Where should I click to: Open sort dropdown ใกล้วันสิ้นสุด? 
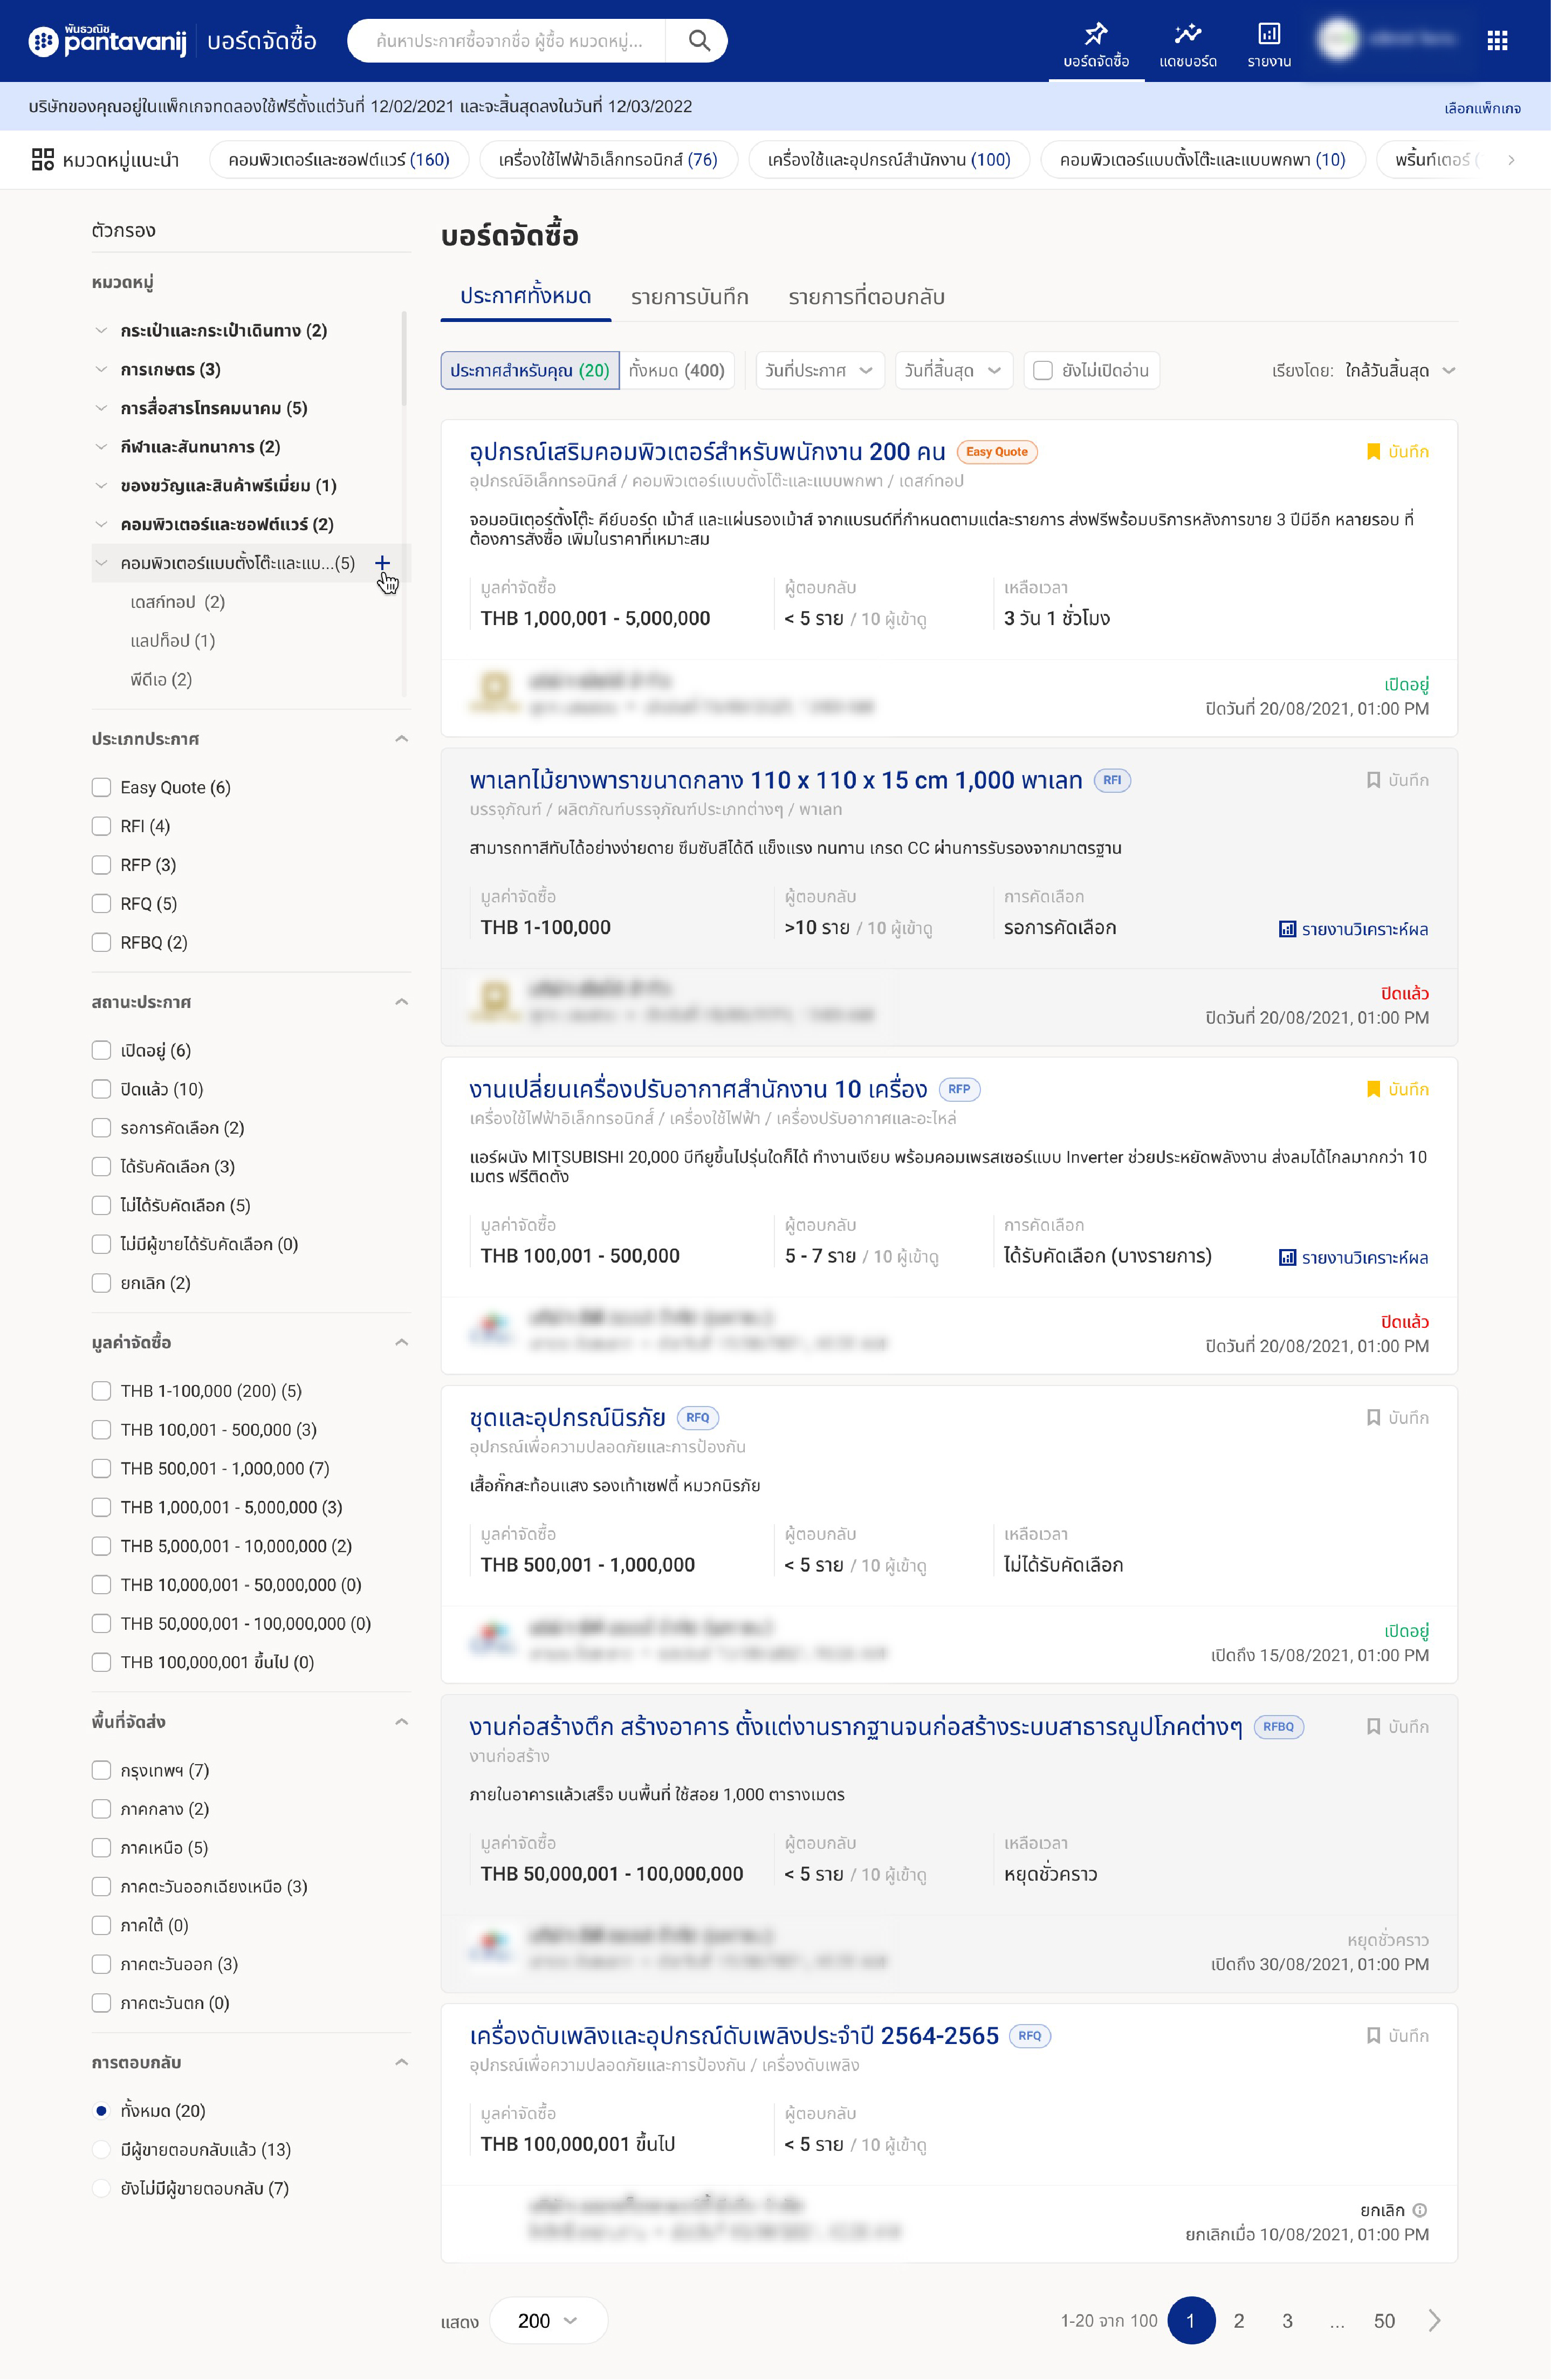tap(1400, 370)
